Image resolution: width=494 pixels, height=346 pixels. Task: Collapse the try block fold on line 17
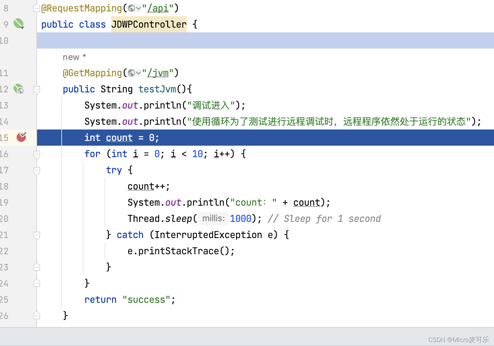[37, 170]
